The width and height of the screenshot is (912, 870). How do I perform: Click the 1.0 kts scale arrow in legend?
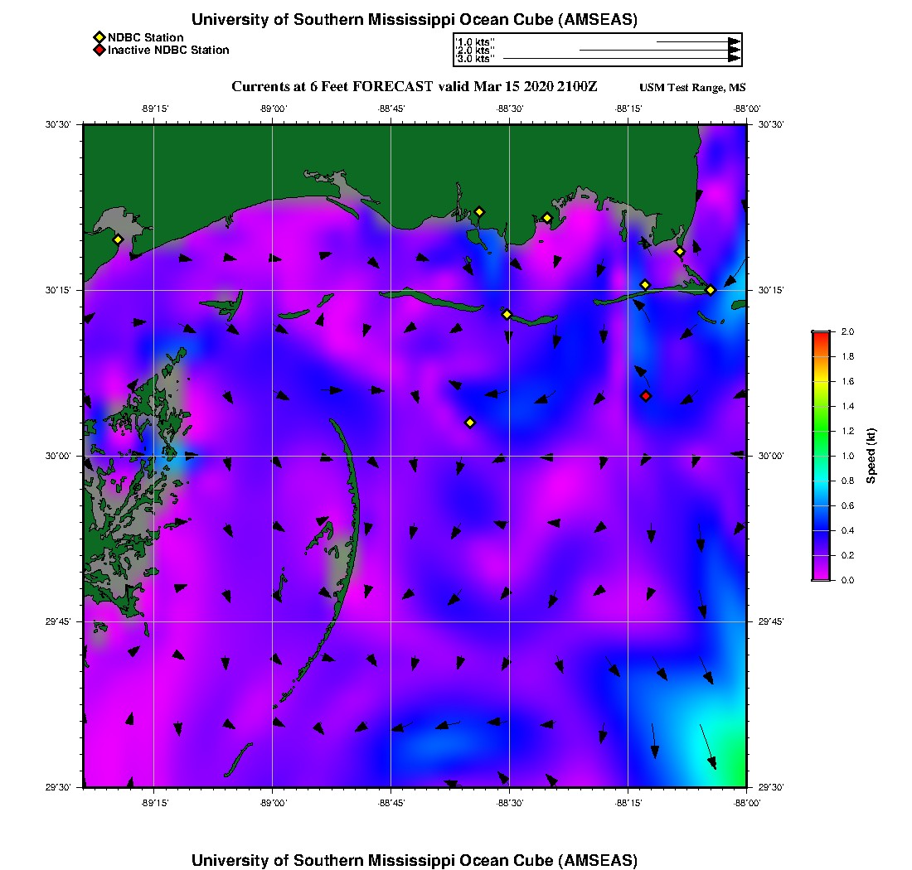(x=697, y=41)
